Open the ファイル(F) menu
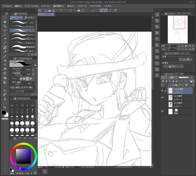Viewport: 196px width, 176px height. pyautogui.click(x=7, y=6)
